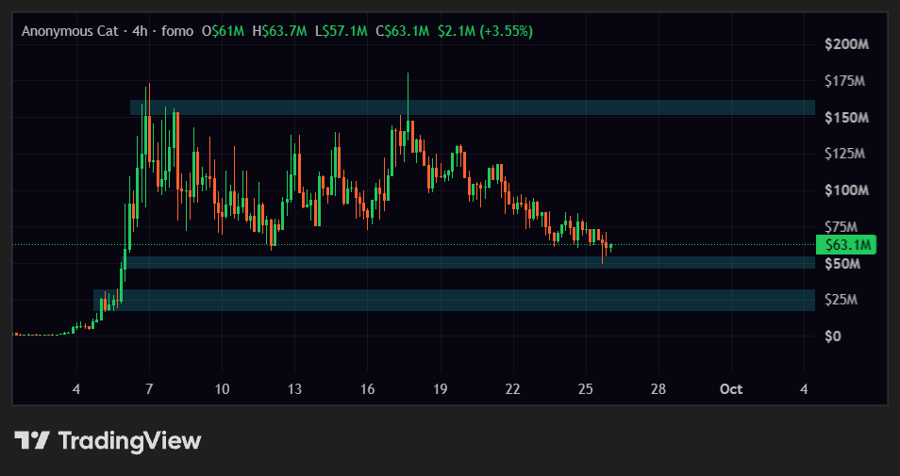This screenshot has width=900, height=476.
Task: Select the upper resistance zone near $150M
Action: click(473, 107)
